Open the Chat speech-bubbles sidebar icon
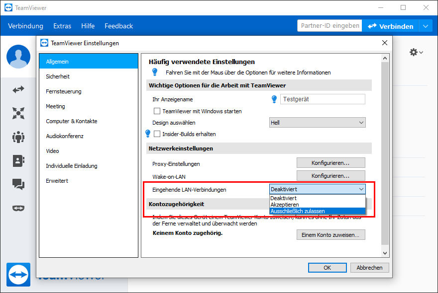Screen dimensions: 438x293 [x=18, y=184]
